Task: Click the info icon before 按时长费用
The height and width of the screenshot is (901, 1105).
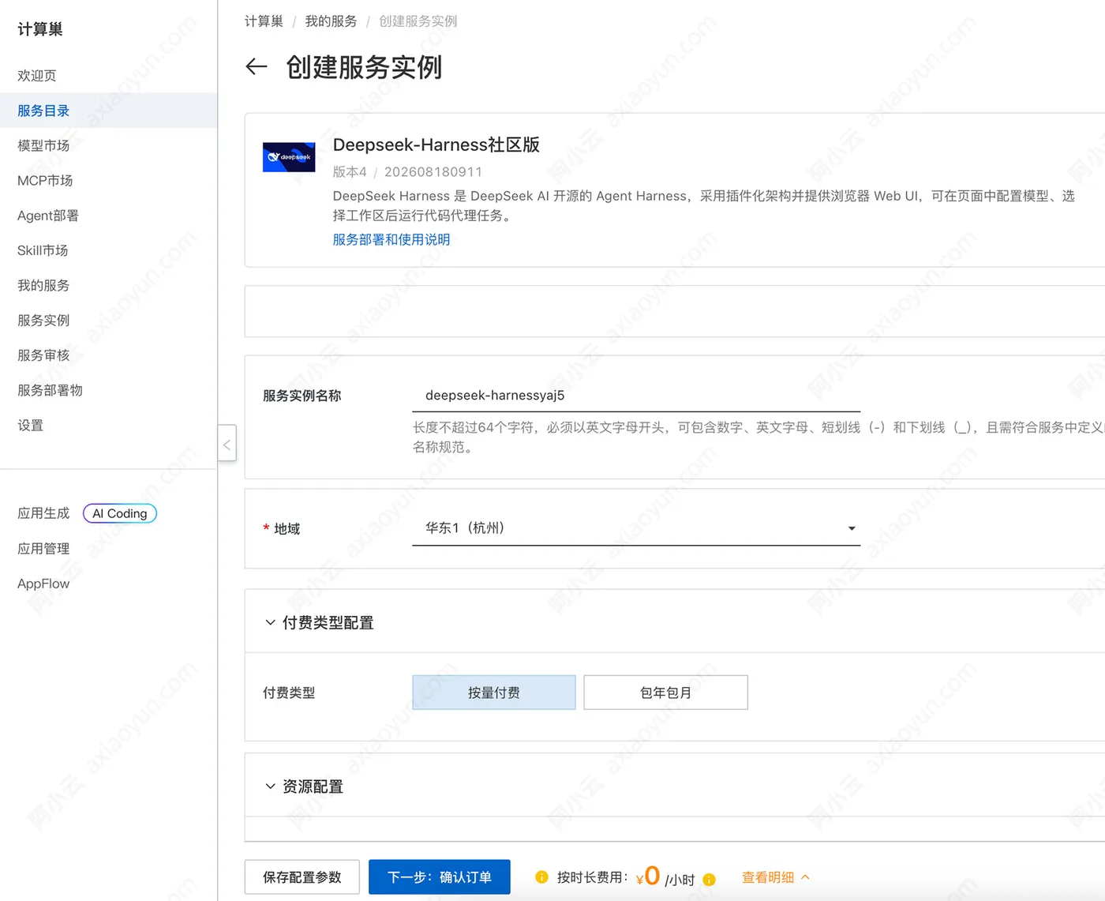Action: pyautogui.click(x=541, y=877)
